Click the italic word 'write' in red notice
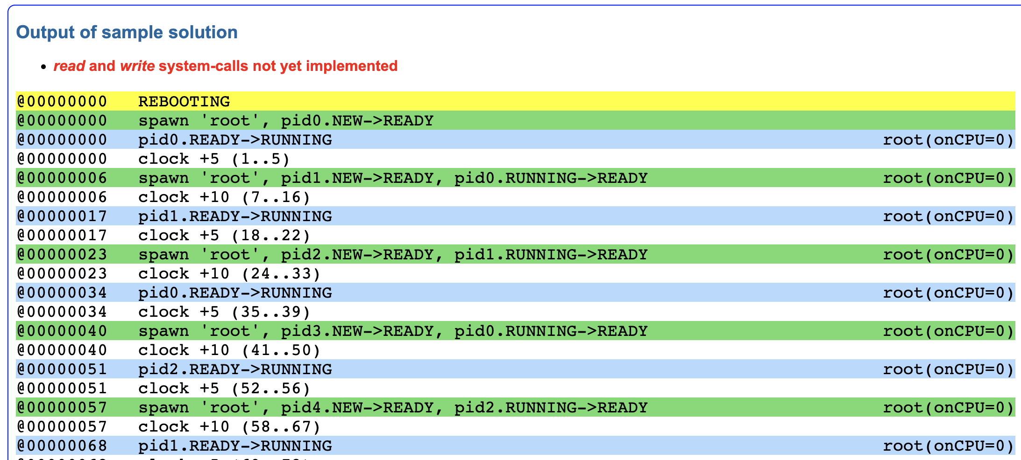The image size is (1021, 460). point(137,66)
